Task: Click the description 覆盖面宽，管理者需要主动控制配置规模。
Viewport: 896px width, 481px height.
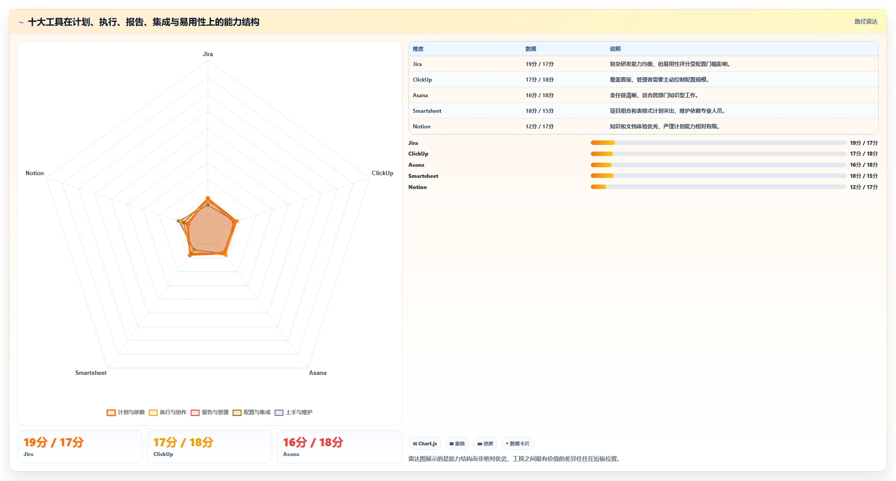Action: coord(659,80)
